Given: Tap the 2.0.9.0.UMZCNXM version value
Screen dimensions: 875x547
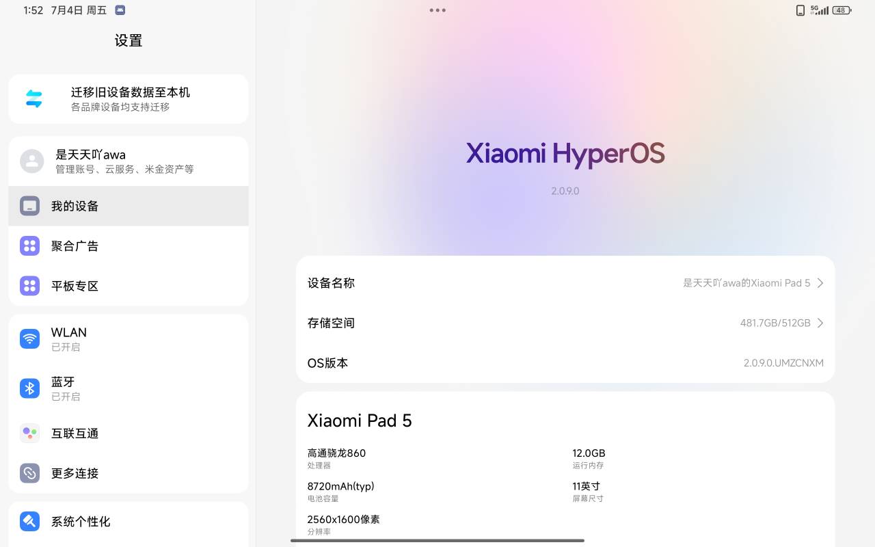Looking at the screenshot, I should (783, 363).
